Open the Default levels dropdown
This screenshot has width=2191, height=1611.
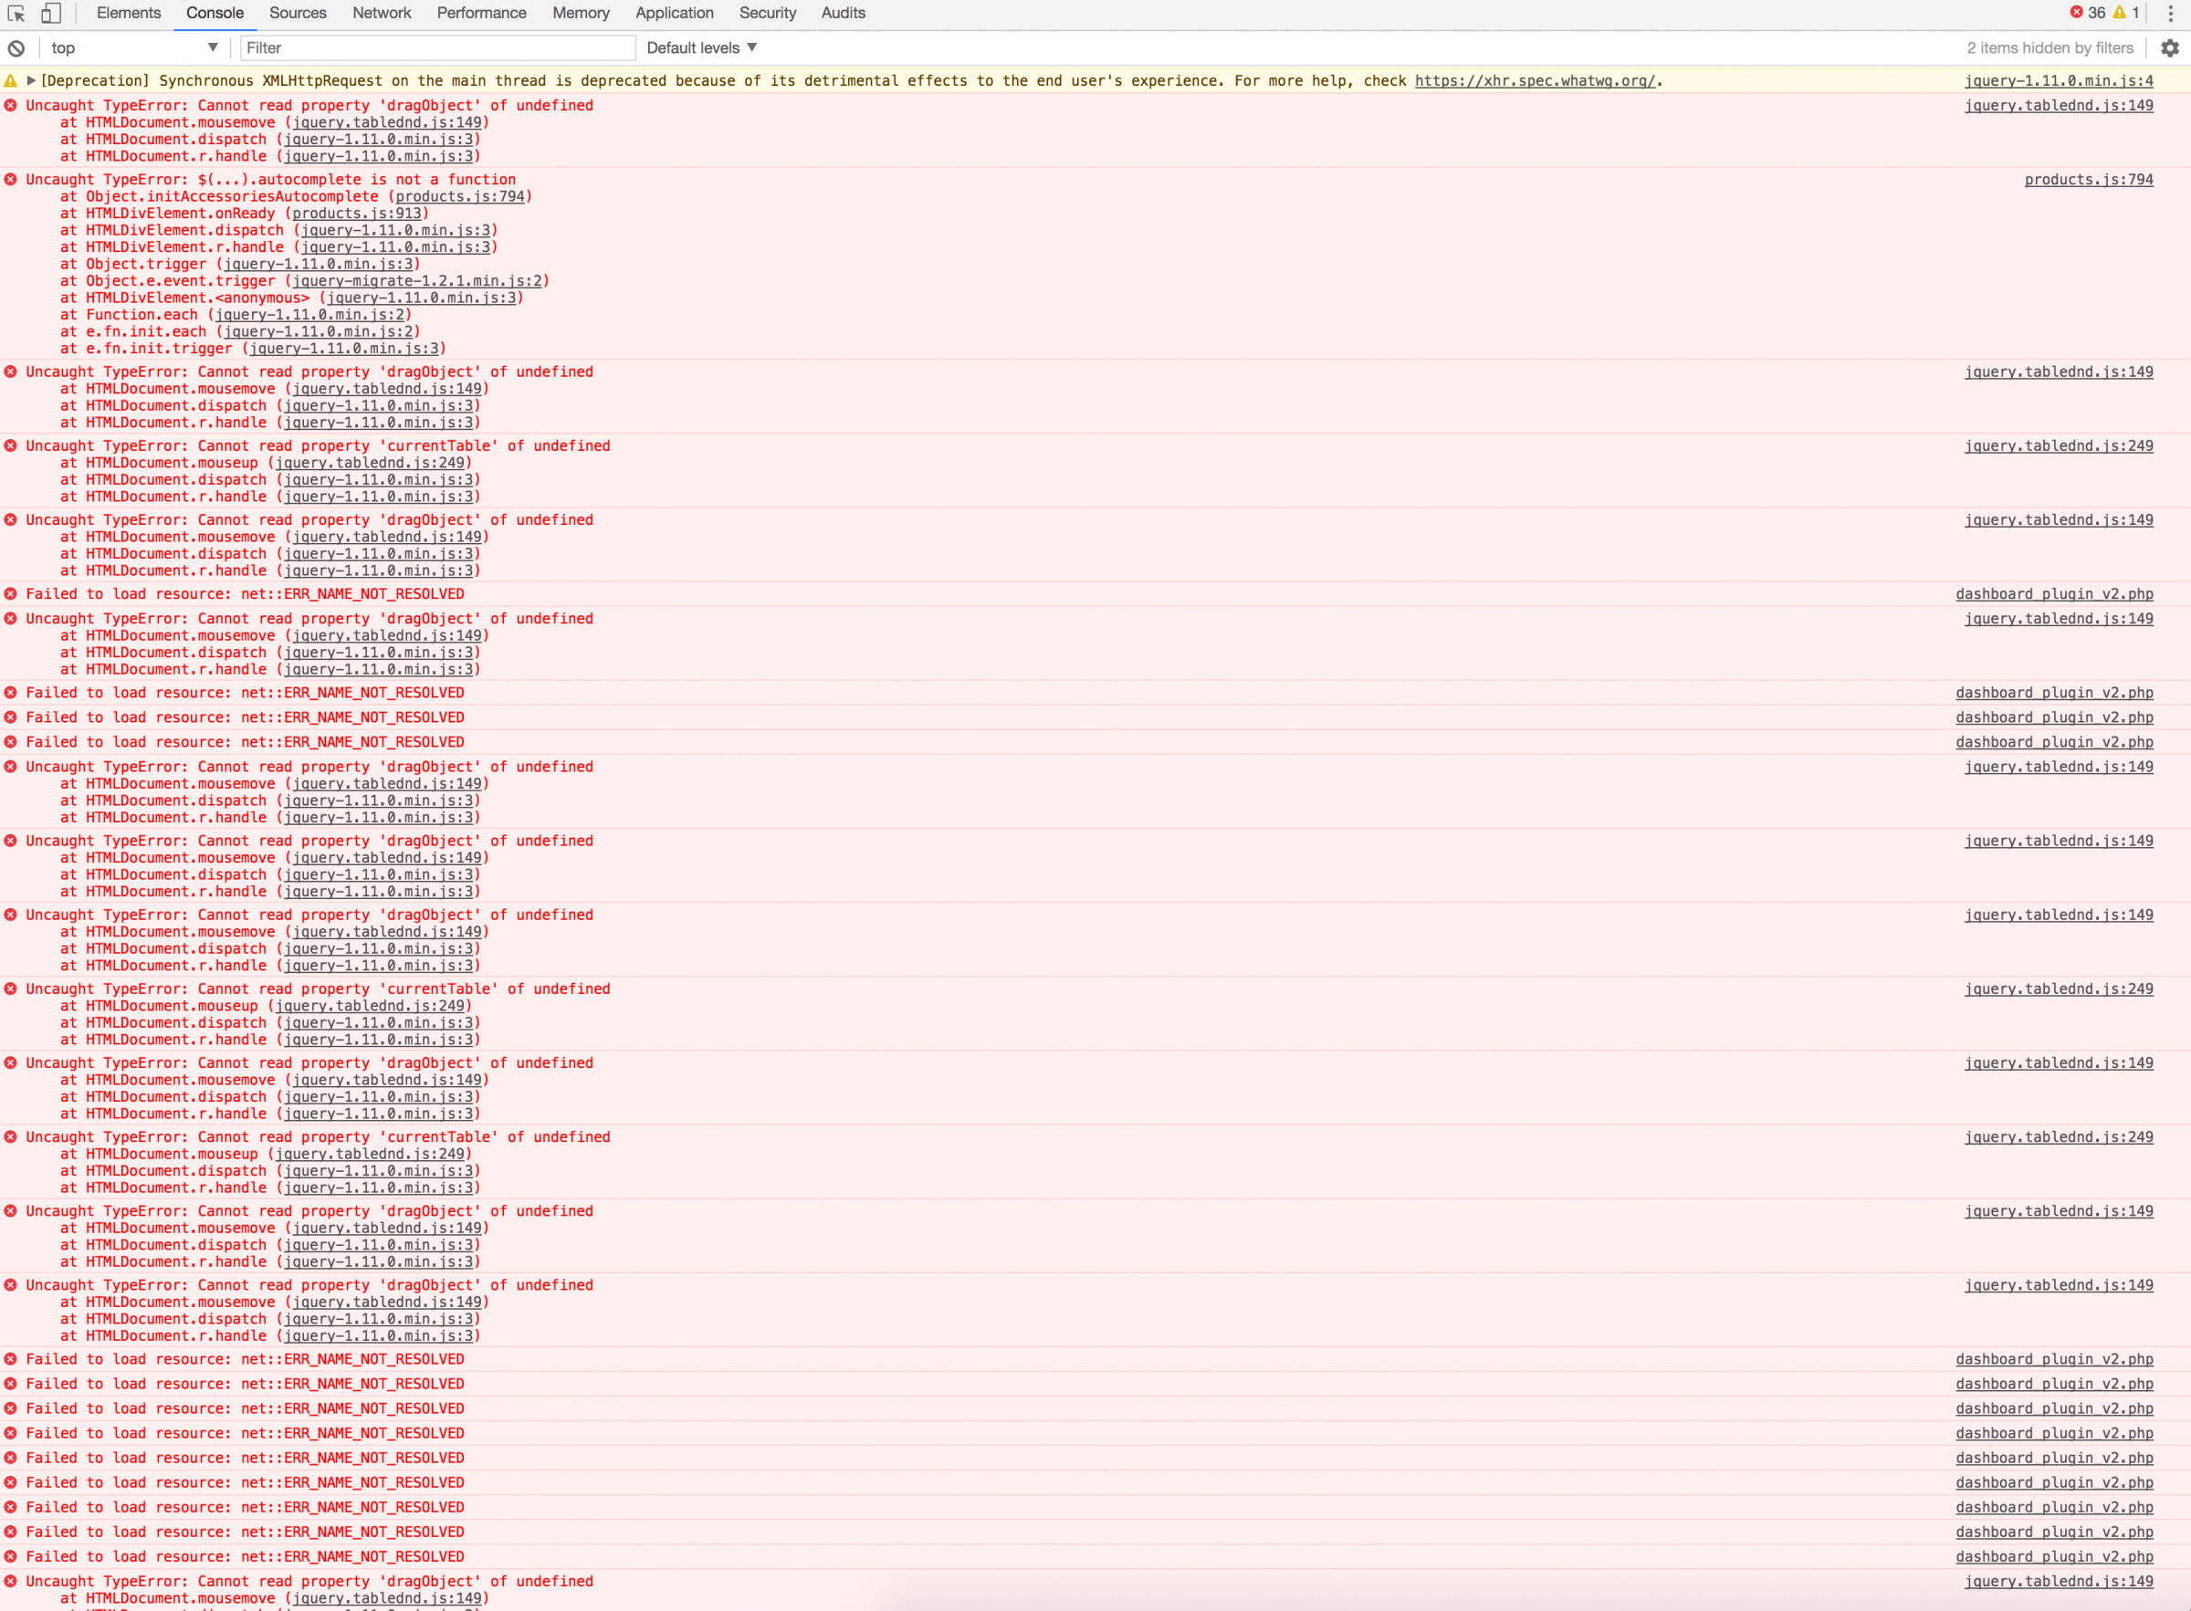click(701, 47)
